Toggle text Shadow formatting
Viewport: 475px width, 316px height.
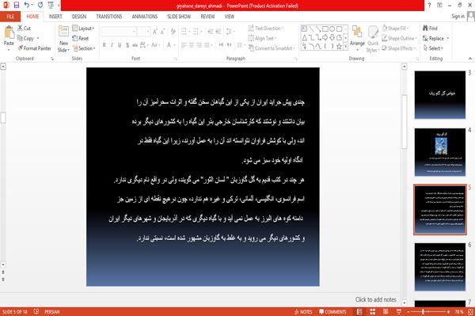tap(127, 45)
